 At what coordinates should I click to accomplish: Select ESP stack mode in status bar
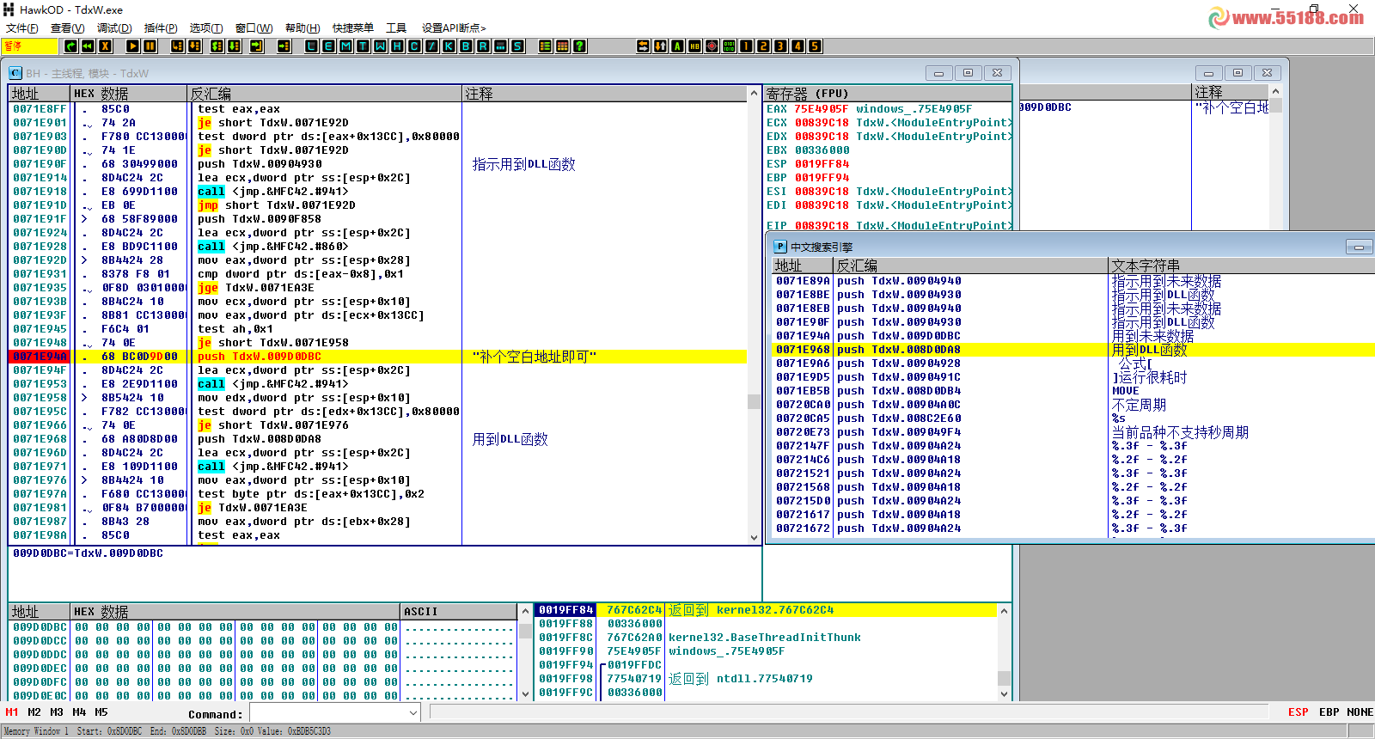tap(1298, 712)
